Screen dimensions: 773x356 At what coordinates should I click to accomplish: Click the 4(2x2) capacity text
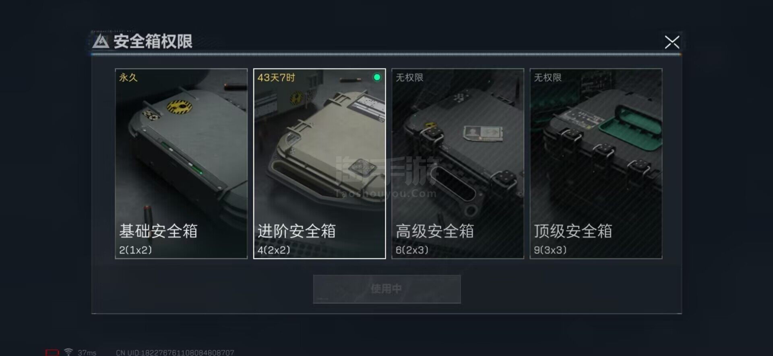274,250
